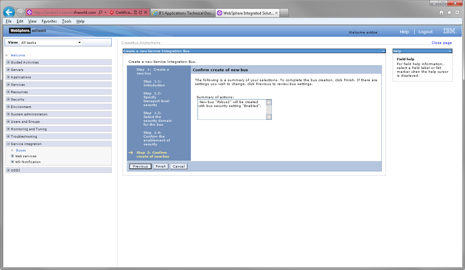Go back with the browser back arrow
The width and height of the screenshot is (465, 270).
[9, 12]
